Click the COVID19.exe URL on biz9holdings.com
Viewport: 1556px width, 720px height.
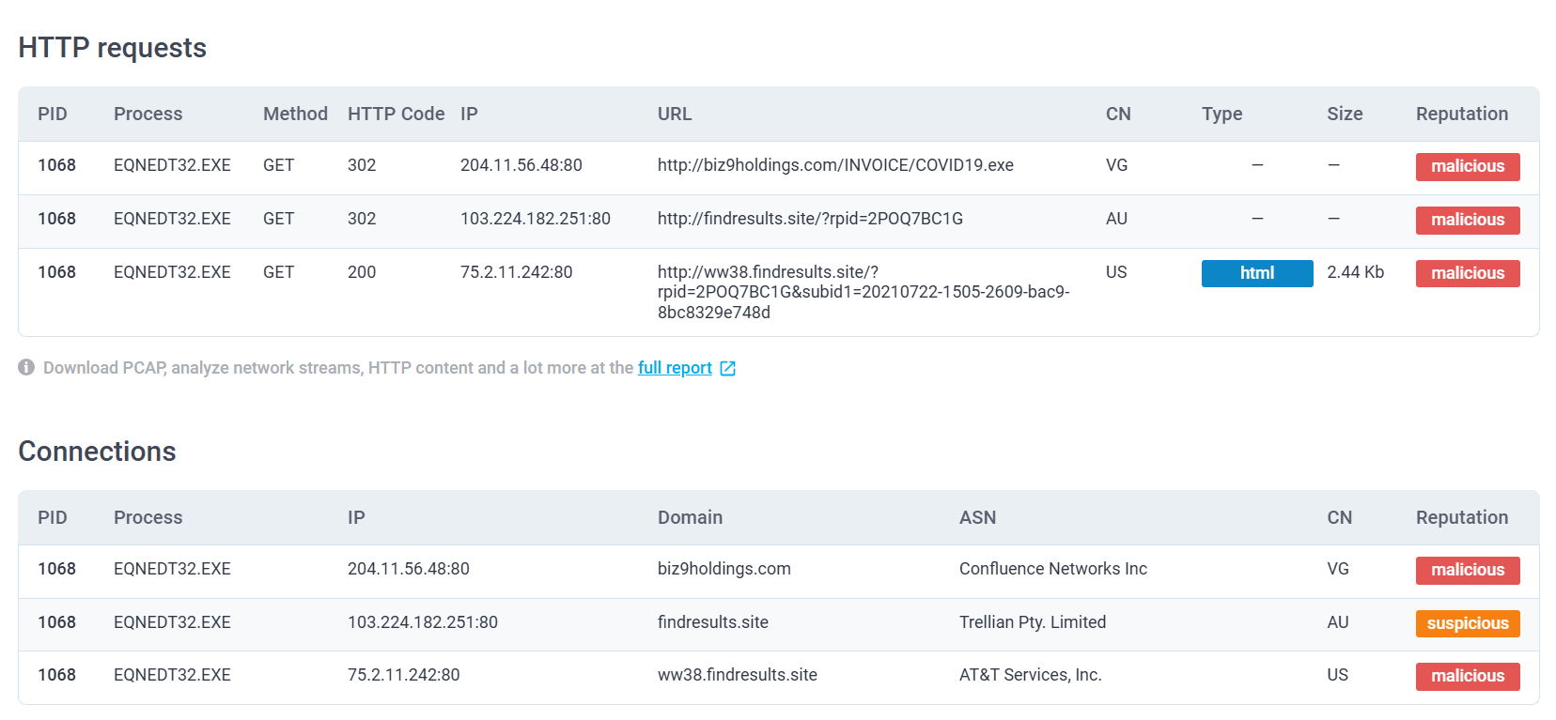click(x=834, y=165)
